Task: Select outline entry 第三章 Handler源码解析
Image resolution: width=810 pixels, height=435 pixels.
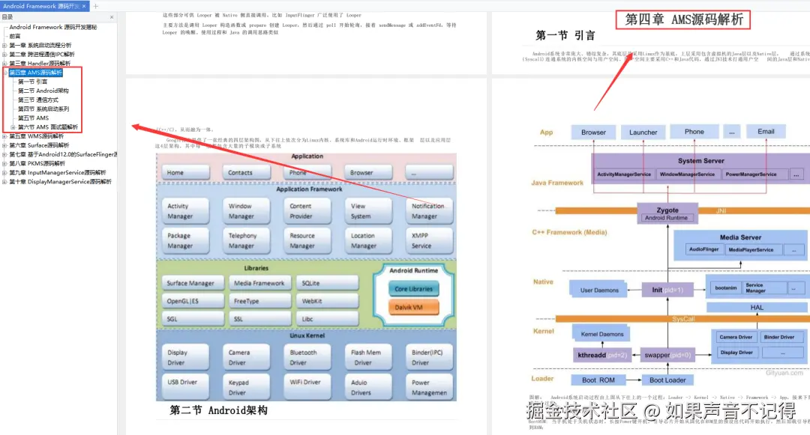Action: (x=40, y=64)
